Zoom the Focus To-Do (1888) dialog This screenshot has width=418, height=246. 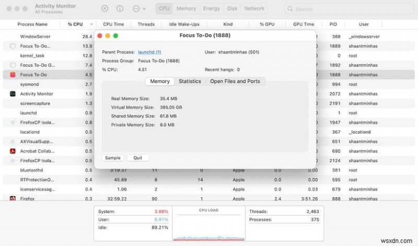pyautogui.click(x=115, y=36)
